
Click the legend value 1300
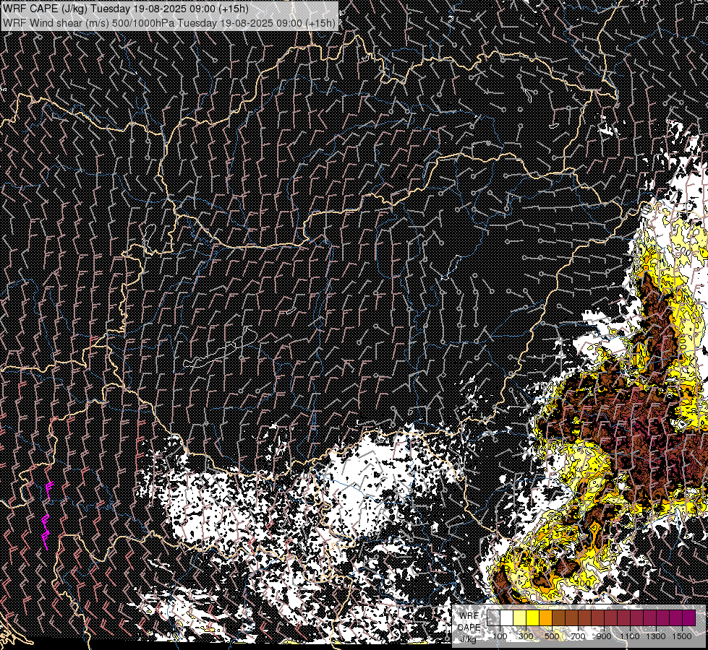pyautogui.click(x=656, y=636)
